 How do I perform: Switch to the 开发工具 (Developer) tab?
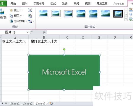tap(102, 4)
